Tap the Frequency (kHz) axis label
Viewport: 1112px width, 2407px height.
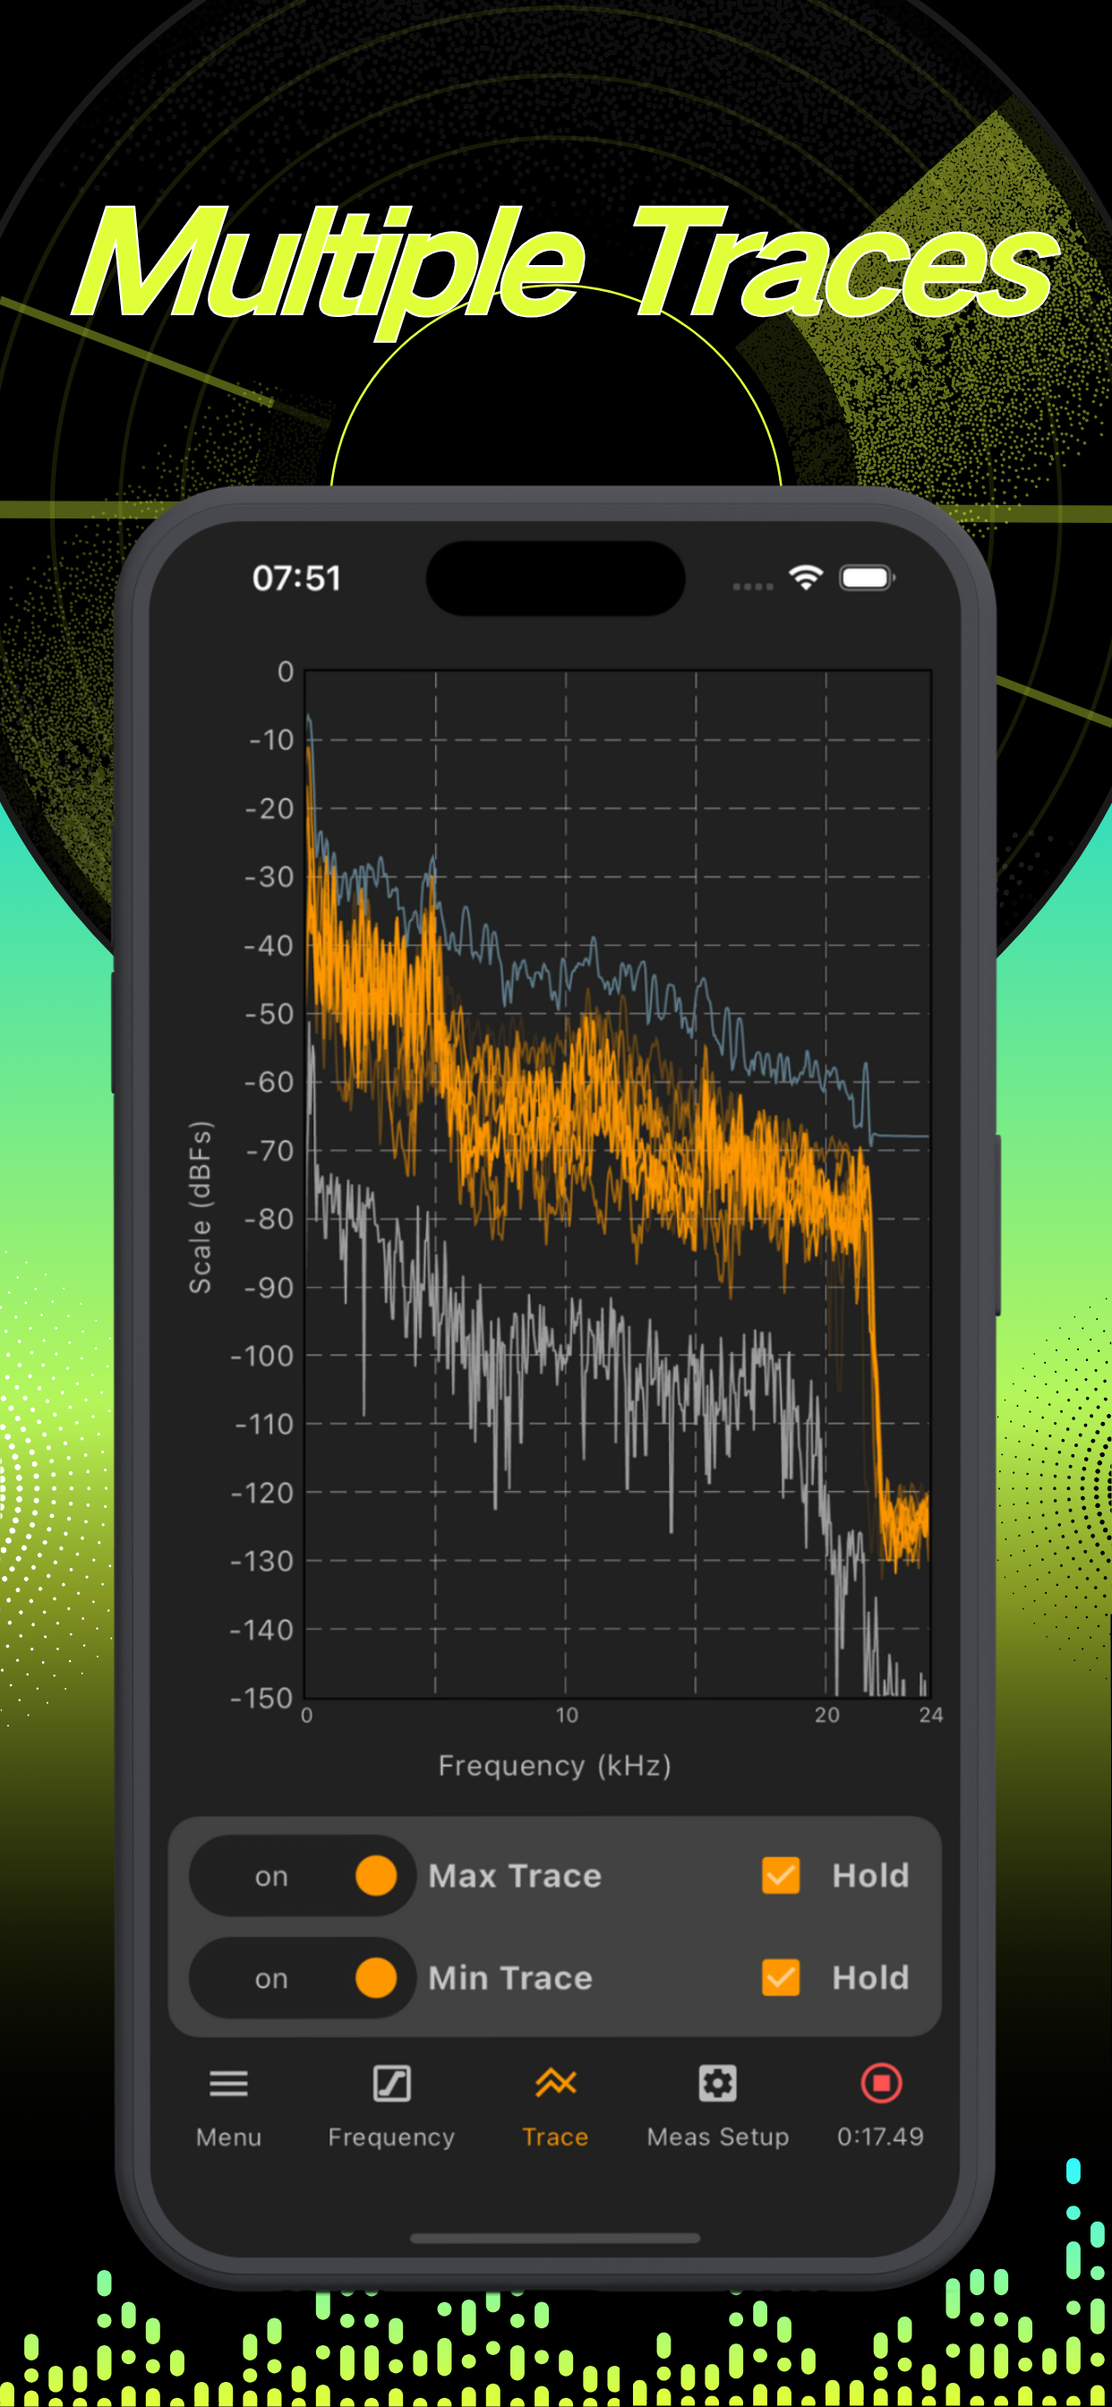tap(555, 1765)
